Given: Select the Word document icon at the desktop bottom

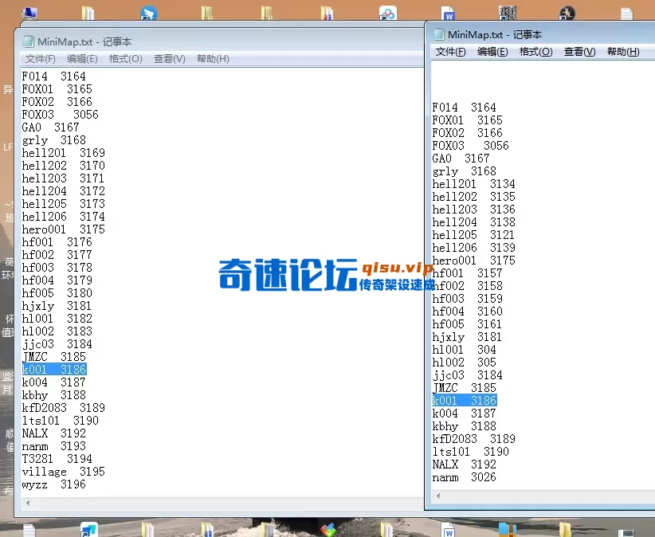Looking at the screenshot, I should coord(448,530).
